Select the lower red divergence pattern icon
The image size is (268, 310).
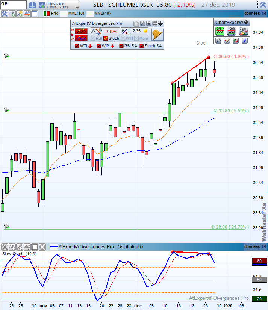coord(81,38)
